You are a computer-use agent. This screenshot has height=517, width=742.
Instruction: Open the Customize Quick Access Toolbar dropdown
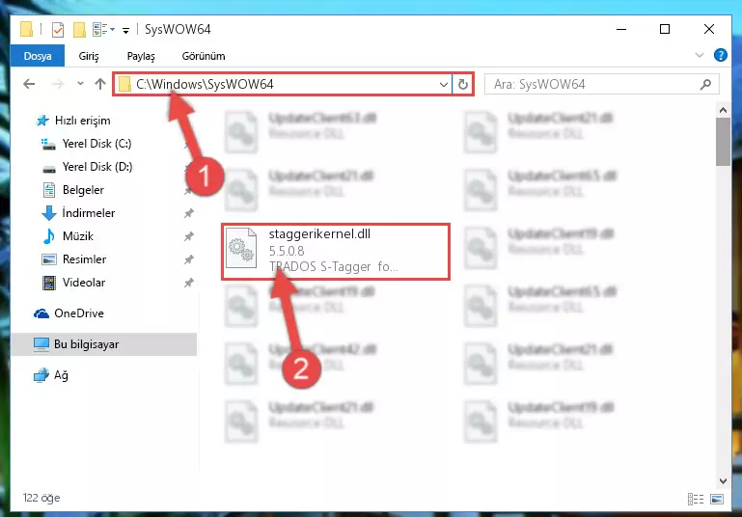click(x=125, y=30)
